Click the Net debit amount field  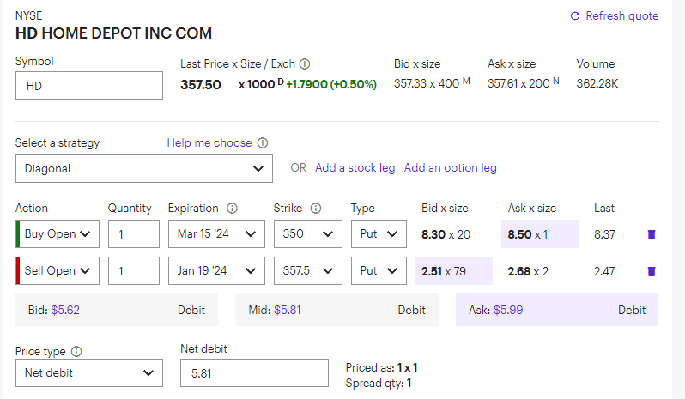[254, 372]
